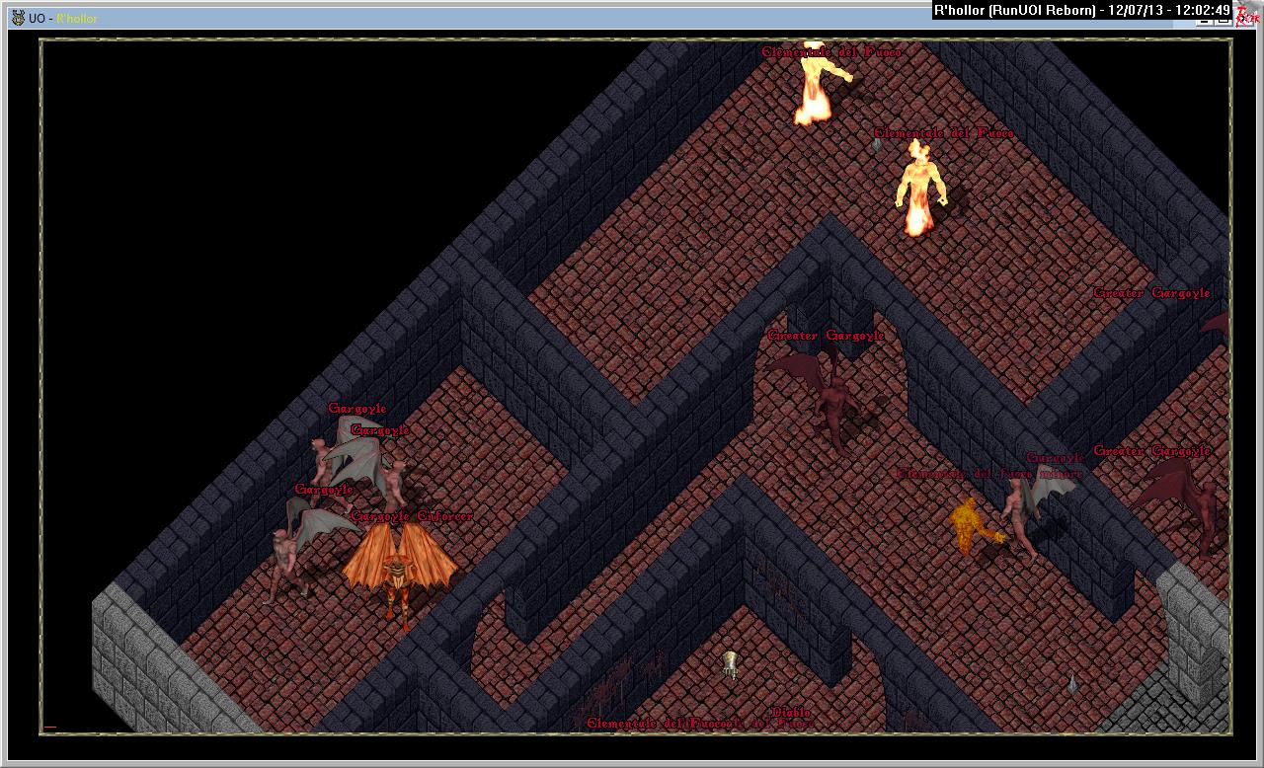Select the fully visible standing Fire Elemental
1264x768 pixels.
tap(918, 188)
